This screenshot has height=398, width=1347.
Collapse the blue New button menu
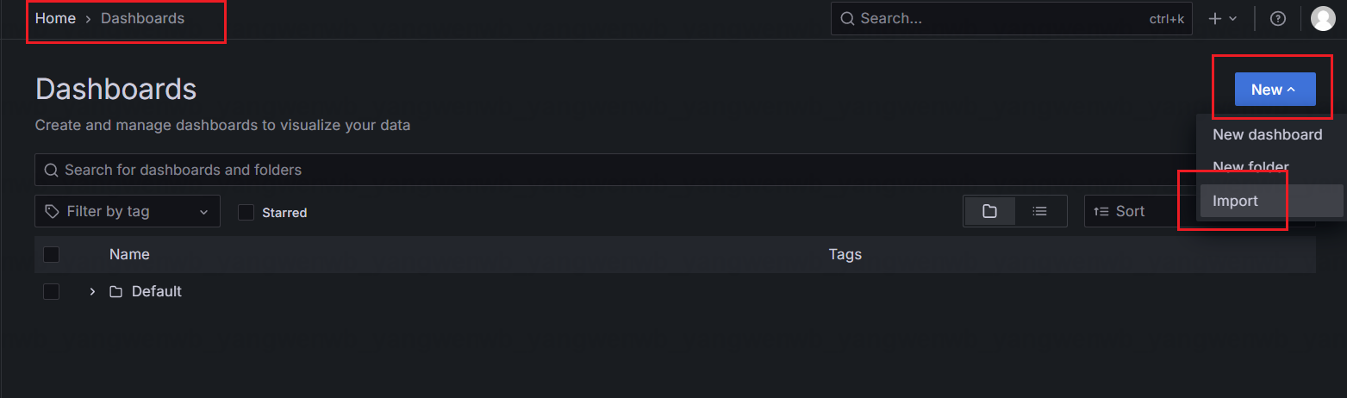(1275, 90)
